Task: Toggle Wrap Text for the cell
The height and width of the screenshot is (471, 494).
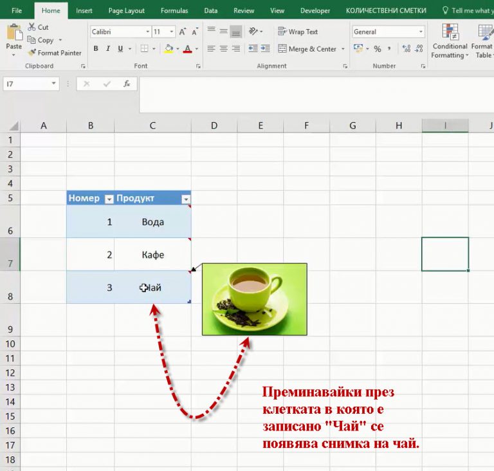Action: pyautogui.click(x=298, y=32)
